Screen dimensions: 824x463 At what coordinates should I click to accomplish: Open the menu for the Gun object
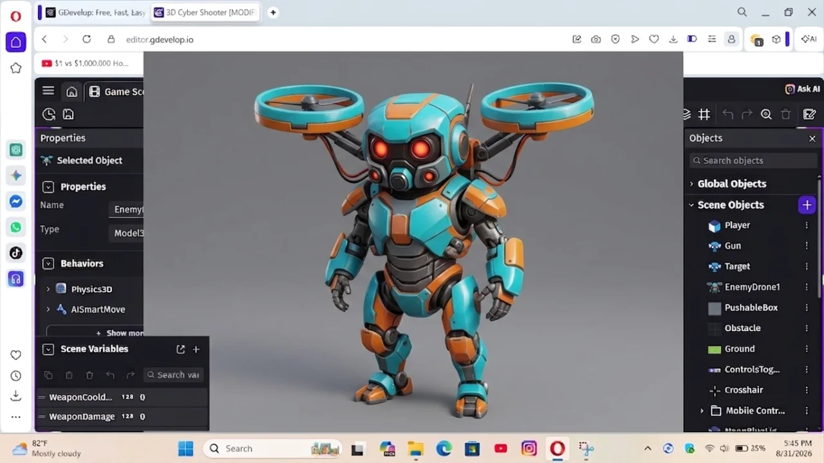[x=807, y=246]
